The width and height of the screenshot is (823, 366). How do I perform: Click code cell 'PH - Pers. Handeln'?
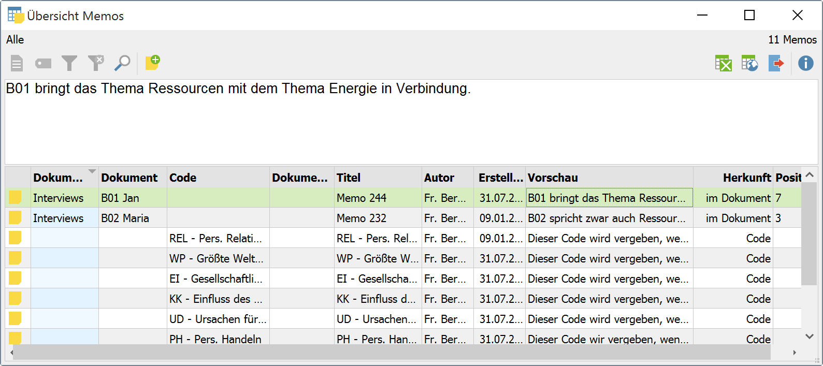point(218,338)
